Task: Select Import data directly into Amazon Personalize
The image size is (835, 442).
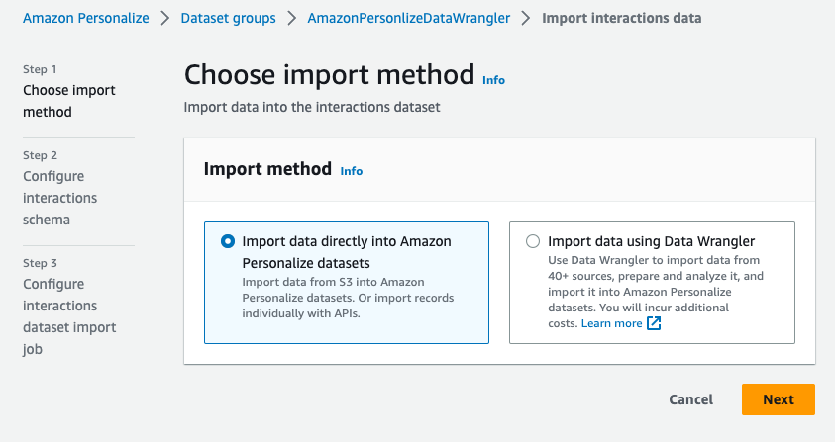Action: [229, 240]
